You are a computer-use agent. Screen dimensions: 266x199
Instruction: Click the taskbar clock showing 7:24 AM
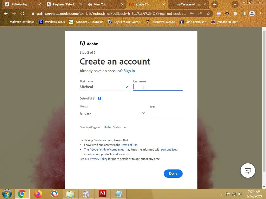pyautogui.click(x=254, y=194)
